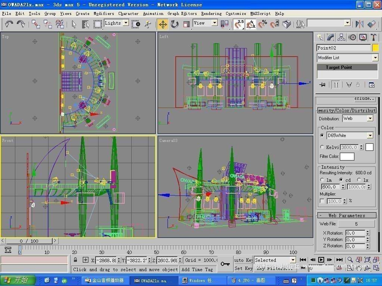Enable the Multiplier checkbox
Viewport: 382px width, 286px height.
322,201
